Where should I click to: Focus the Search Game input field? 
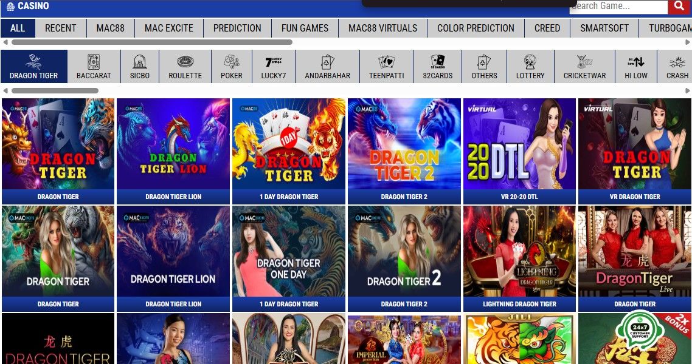618,6
